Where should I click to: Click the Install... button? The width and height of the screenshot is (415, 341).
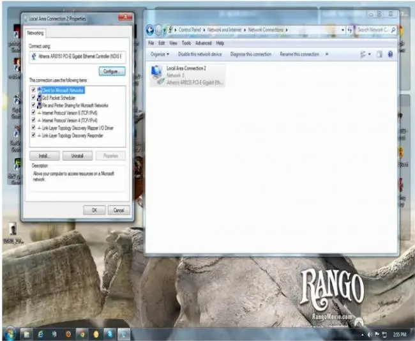[45, 156]
